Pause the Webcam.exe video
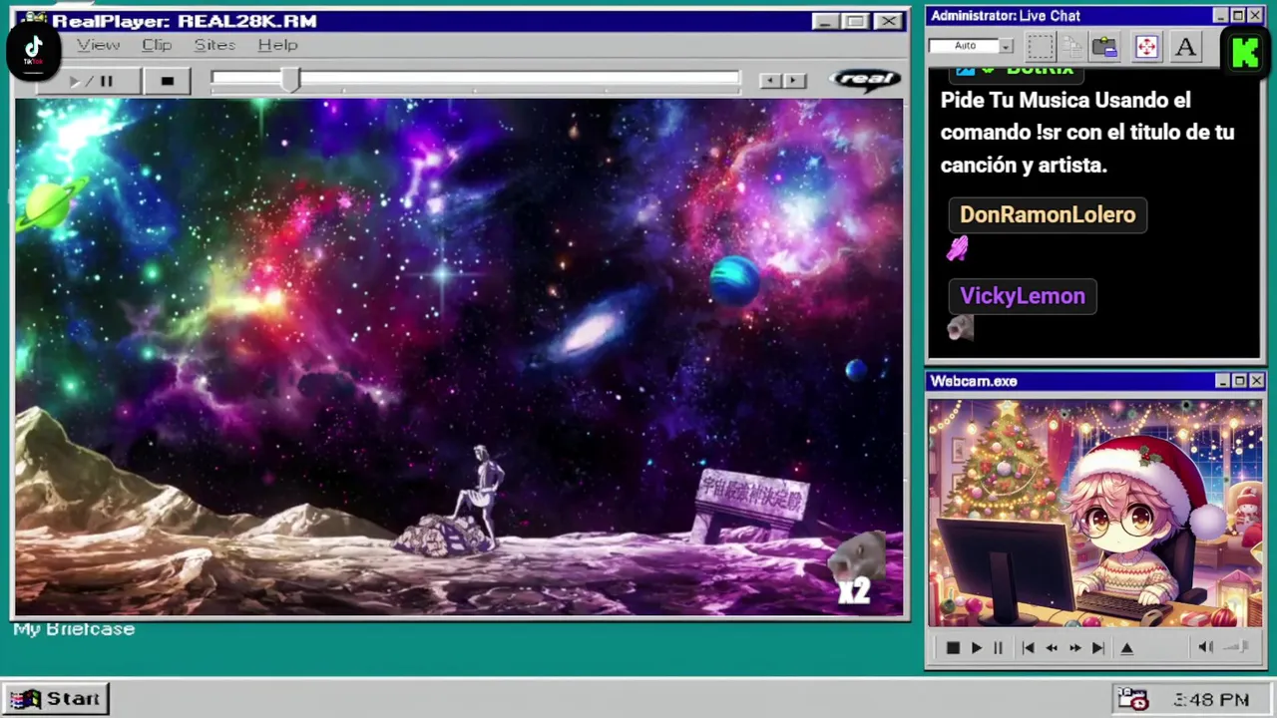The image size is (1277, 718). click(x=998, y=648)
